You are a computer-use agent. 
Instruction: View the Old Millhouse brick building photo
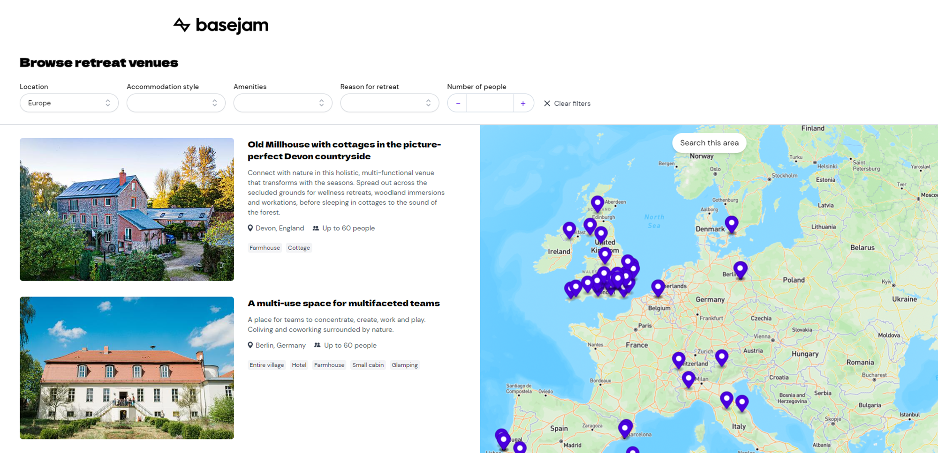pyautogui.click(x=127, y=209)
